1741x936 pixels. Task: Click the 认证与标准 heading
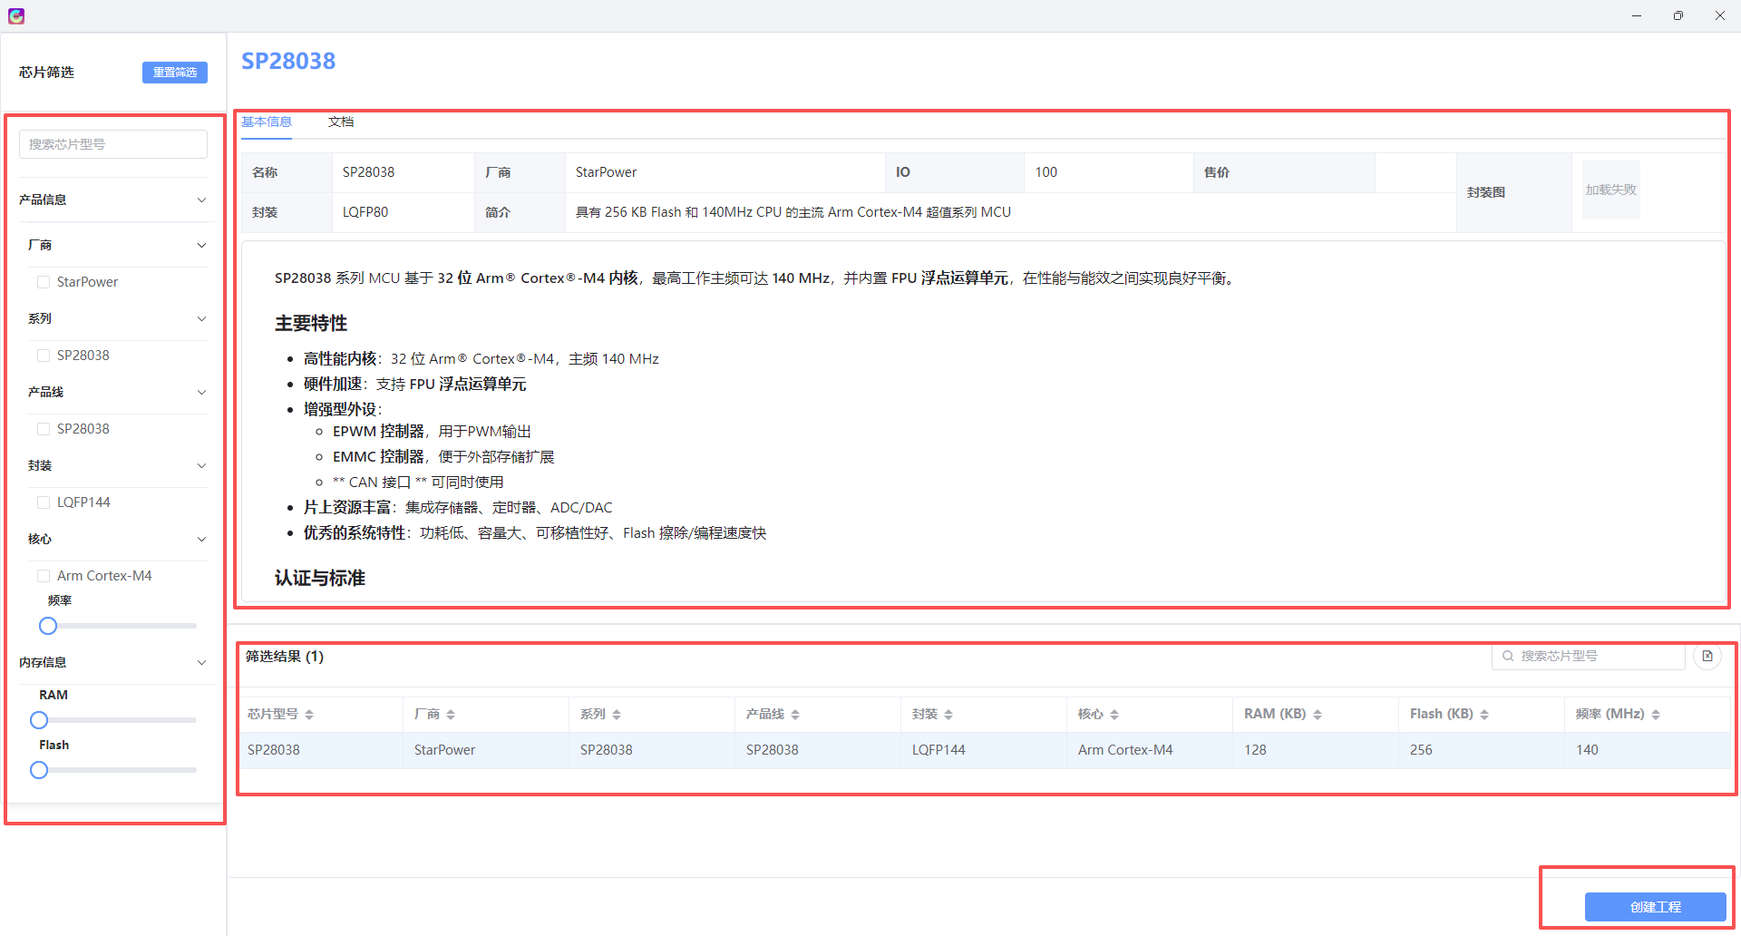pyautogui.click(x=320, y=578)
